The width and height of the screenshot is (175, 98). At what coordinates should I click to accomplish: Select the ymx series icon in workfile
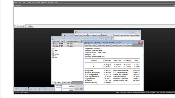coord(53,57)
